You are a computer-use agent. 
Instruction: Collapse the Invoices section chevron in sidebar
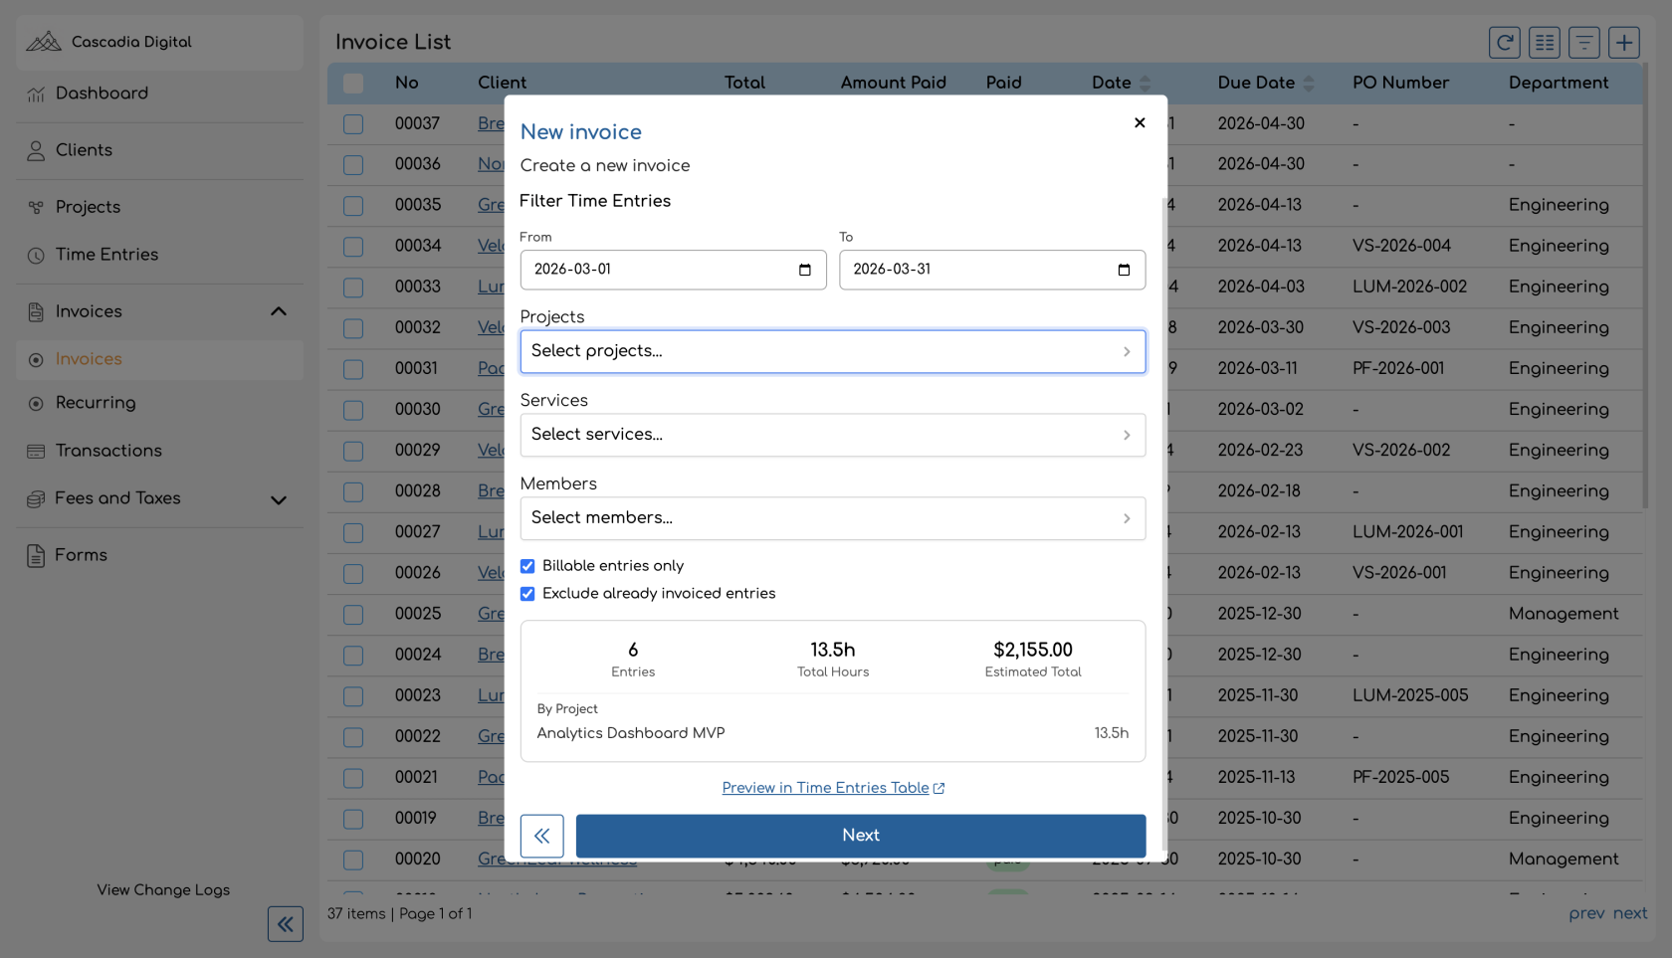[279, 311]
